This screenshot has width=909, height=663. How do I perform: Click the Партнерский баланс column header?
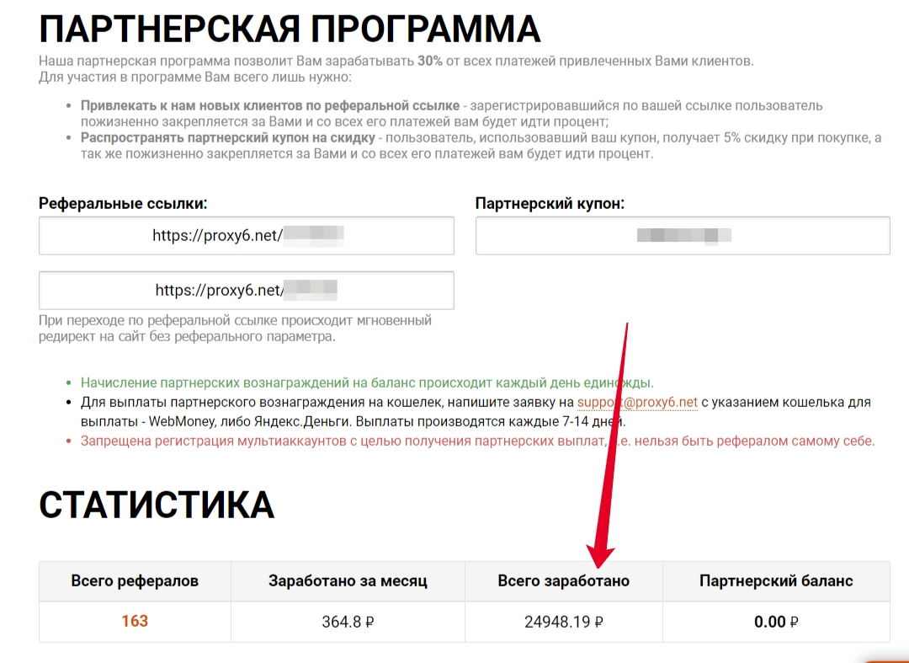tap(776, 580)
